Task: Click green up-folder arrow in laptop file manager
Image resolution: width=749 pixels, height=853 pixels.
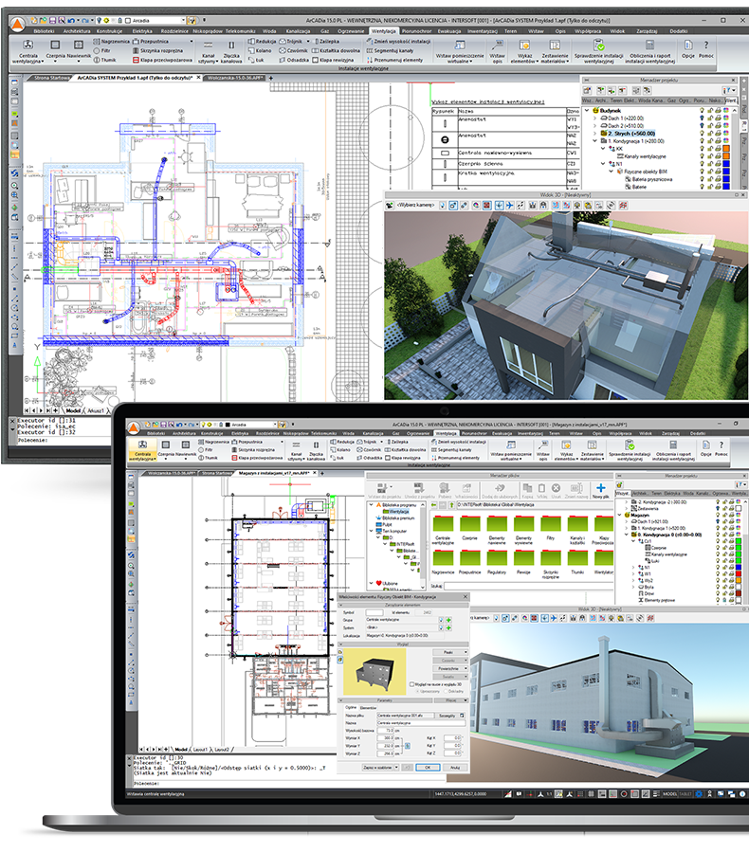Action: coord(451,505)
